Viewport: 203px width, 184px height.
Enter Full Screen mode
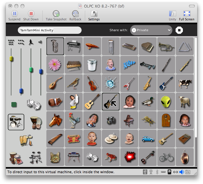(187, 16)
